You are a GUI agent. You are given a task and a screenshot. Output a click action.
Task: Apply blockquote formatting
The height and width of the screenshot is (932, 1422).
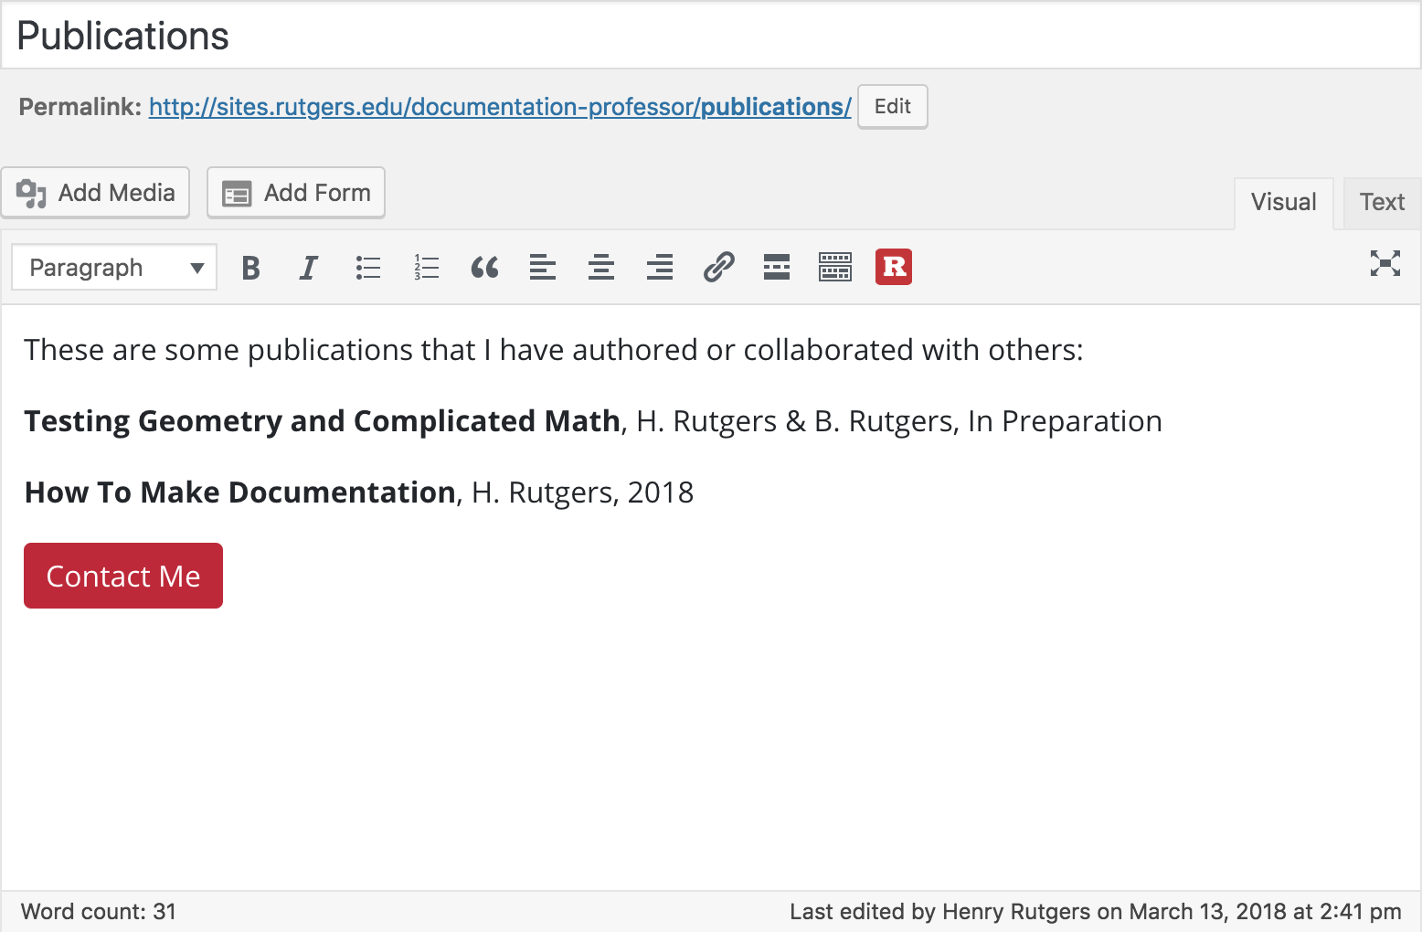point(484,268)
